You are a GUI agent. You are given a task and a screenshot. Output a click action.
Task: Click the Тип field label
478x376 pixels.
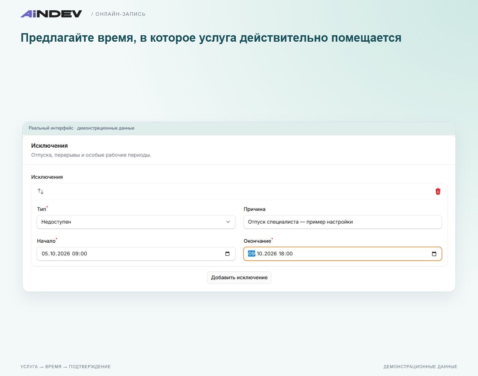pos(42,209)
